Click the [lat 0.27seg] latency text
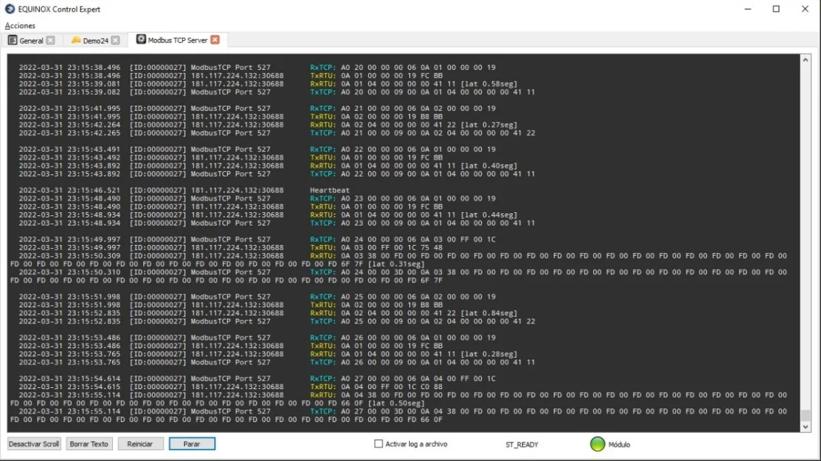 point(489,124)
